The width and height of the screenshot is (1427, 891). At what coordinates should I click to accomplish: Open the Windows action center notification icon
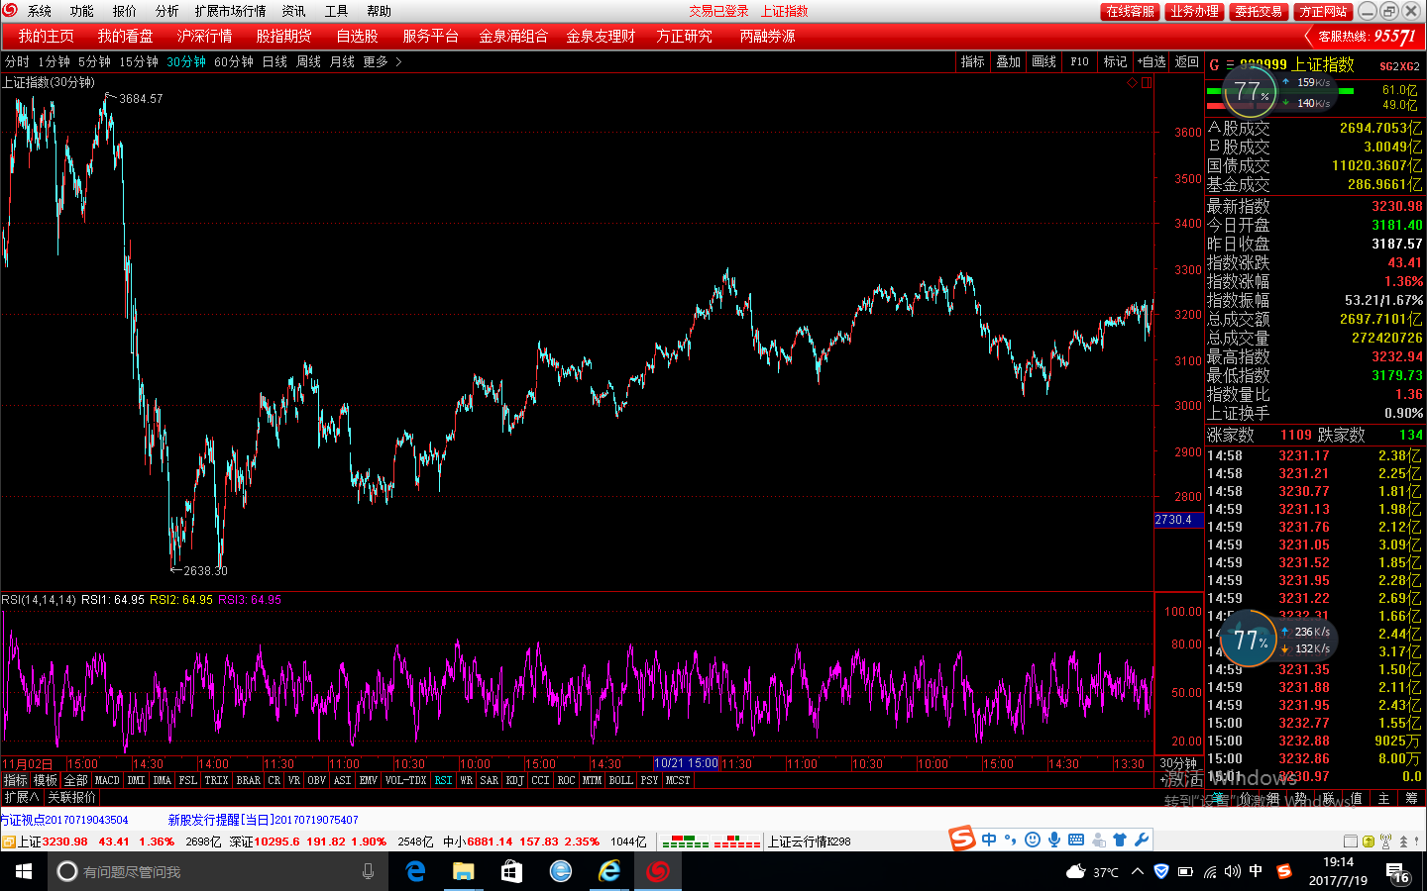(1397, 872)
